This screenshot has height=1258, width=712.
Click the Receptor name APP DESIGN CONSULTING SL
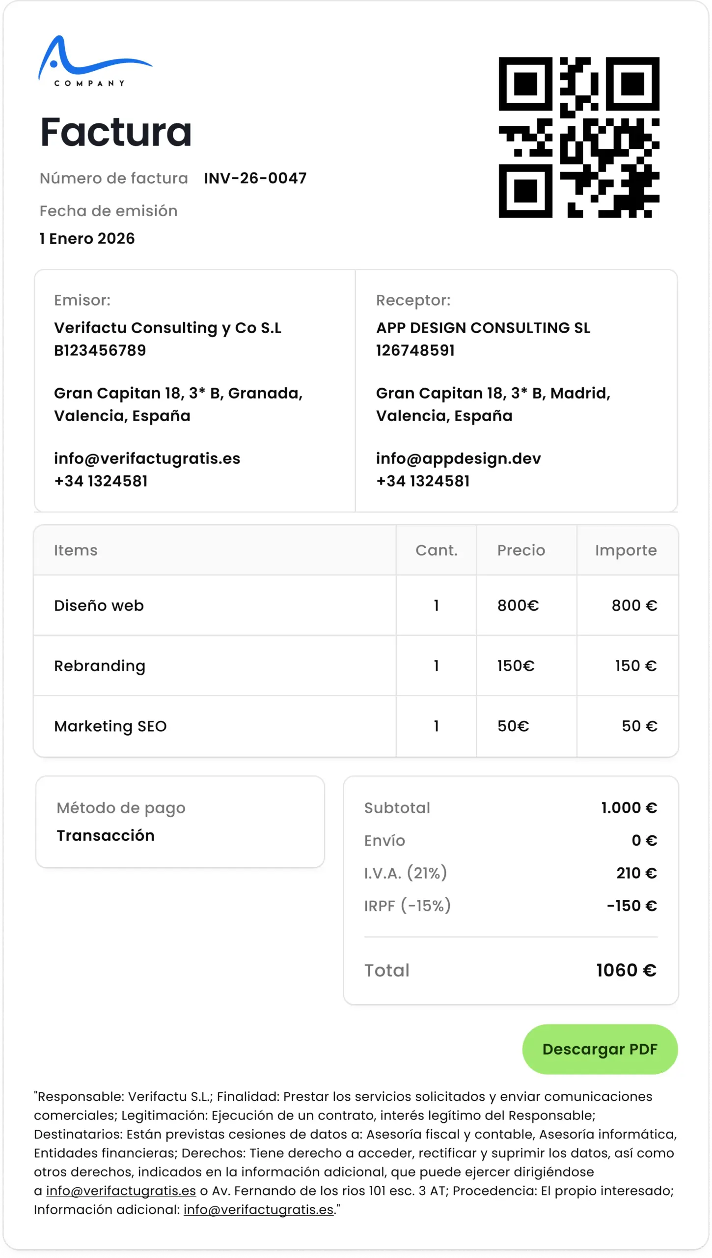click(483, 328)
